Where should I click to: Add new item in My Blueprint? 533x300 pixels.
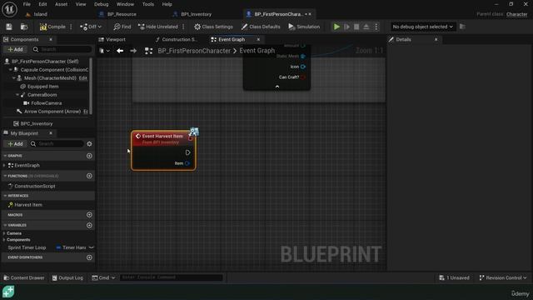point(15,144)
